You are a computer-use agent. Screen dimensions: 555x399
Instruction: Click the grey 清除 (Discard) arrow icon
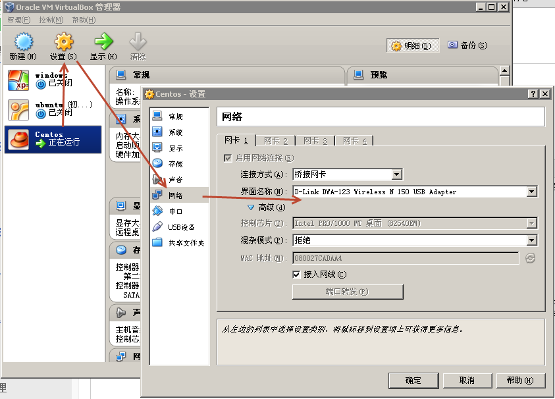coord(138,41)
